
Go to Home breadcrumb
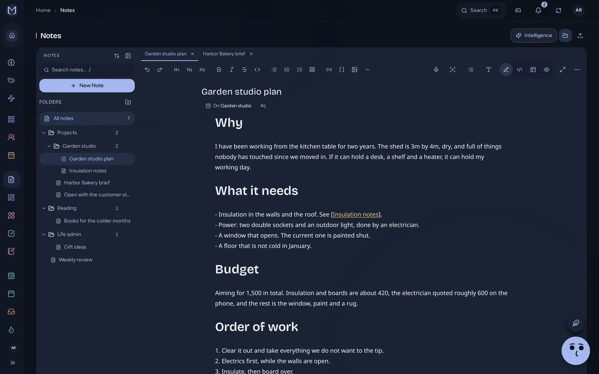pyautogui.click(x=43, y=10)
